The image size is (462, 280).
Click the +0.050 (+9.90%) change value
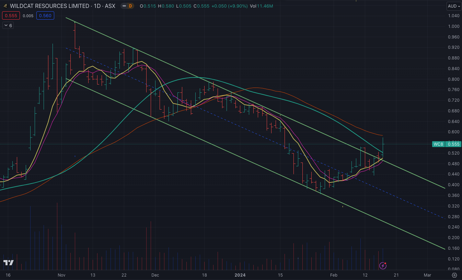229,6
